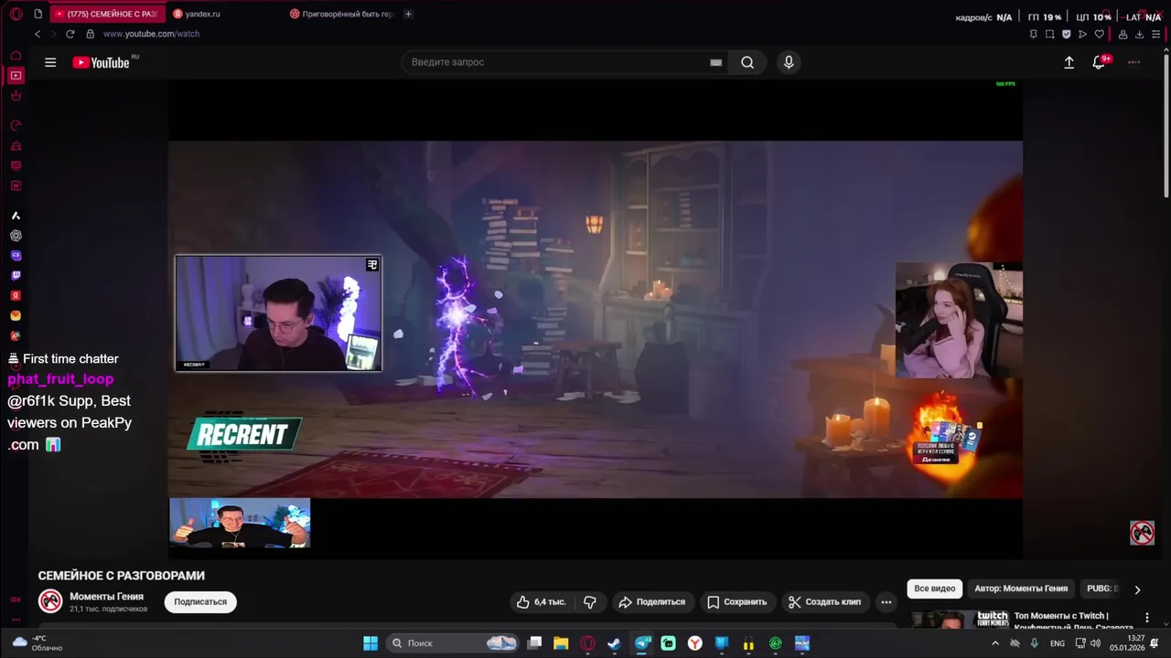Click the 'Поделиться' share button
The image size is (1171, 658).
click(x=652, y=602)
